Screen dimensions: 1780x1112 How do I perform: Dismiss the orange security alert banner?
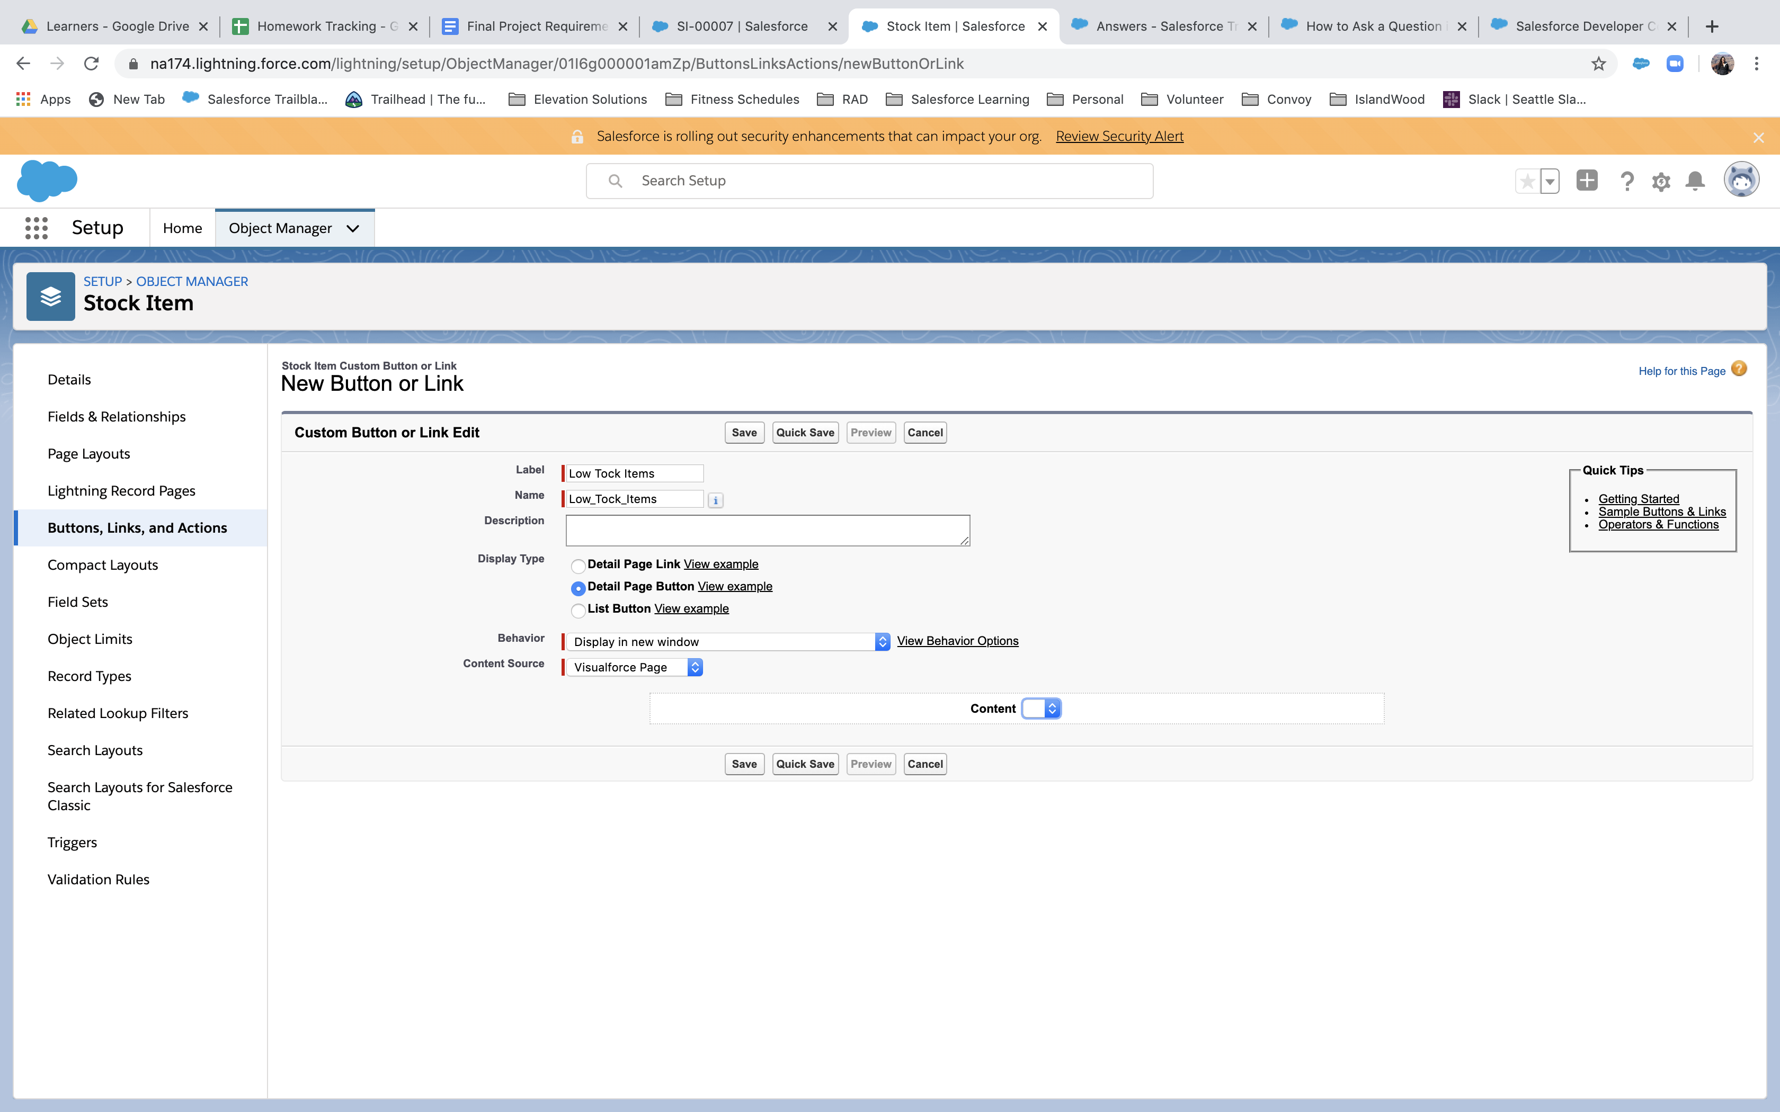(1758, 138)
